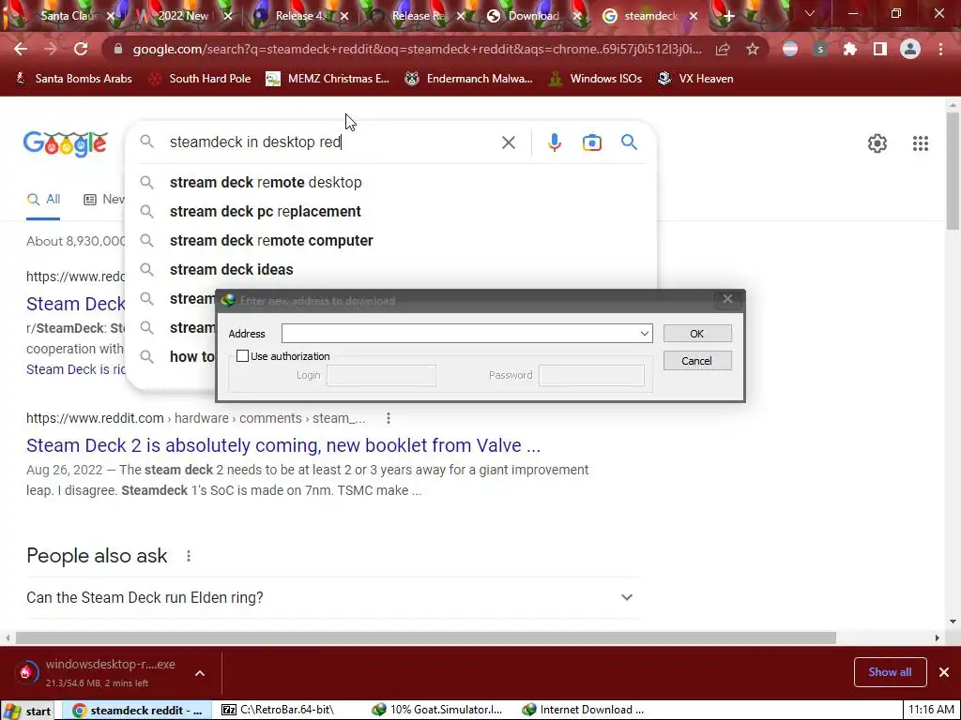Open Google quick settings gear

[877, 143]
